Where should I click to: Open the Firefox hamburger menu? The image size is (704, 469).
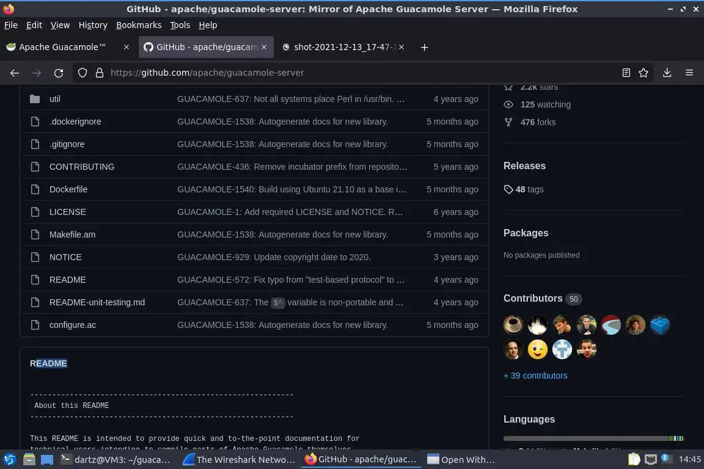point(689,73)
